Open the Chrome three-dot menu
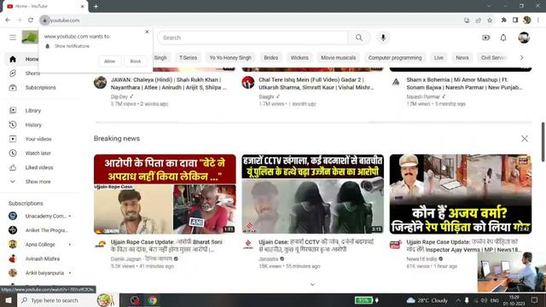546x307 pixels. coord(538,20)
